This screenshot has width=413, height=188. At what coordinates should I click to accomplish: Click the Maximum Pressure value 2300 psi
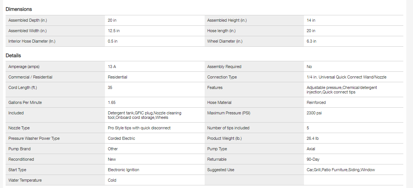314,113
